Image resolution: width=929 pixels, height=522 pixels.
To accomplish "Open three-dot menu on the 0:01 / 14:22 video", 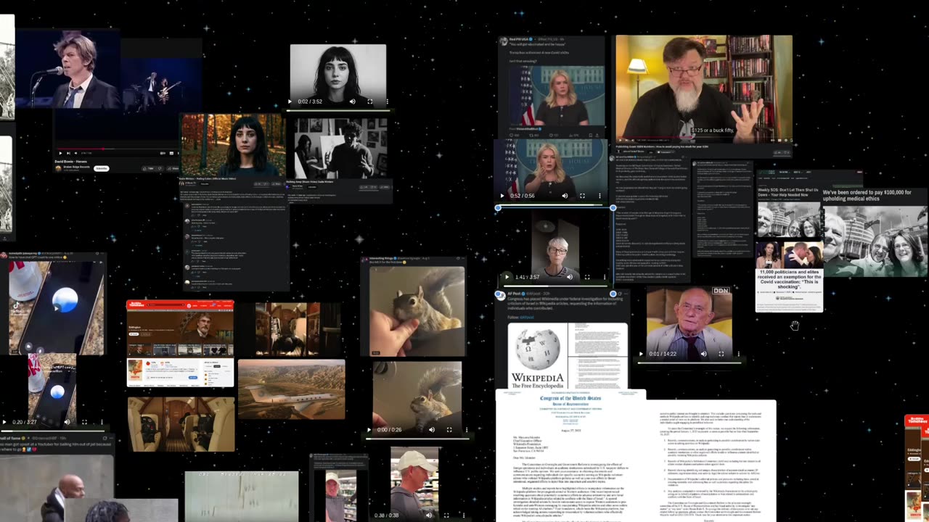I will click(x=738, y=354).
